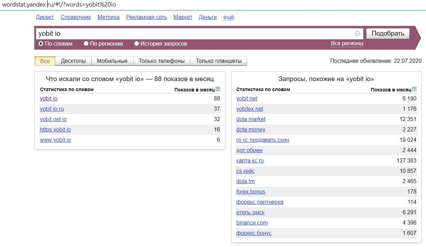Open the 'binance com' query link
This screenshot has height=247, width=426.
pos(252,223)
